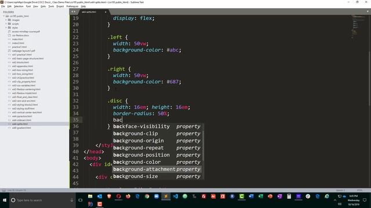Expand the images folder

(x=6, y=20)
